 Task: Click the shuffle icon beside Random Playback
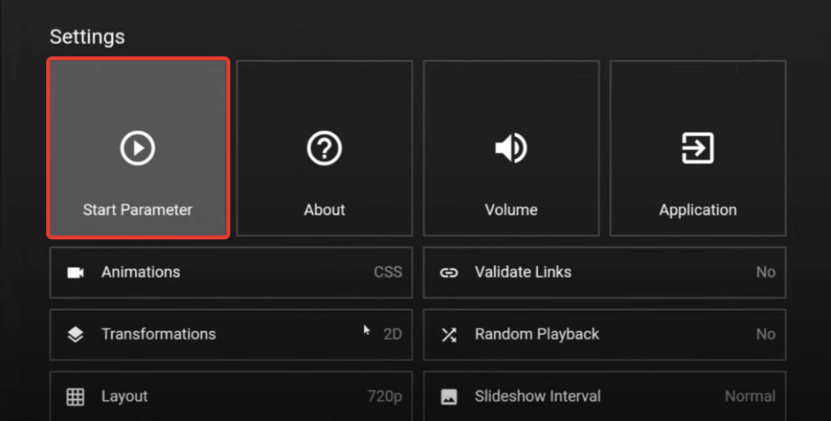449,334
